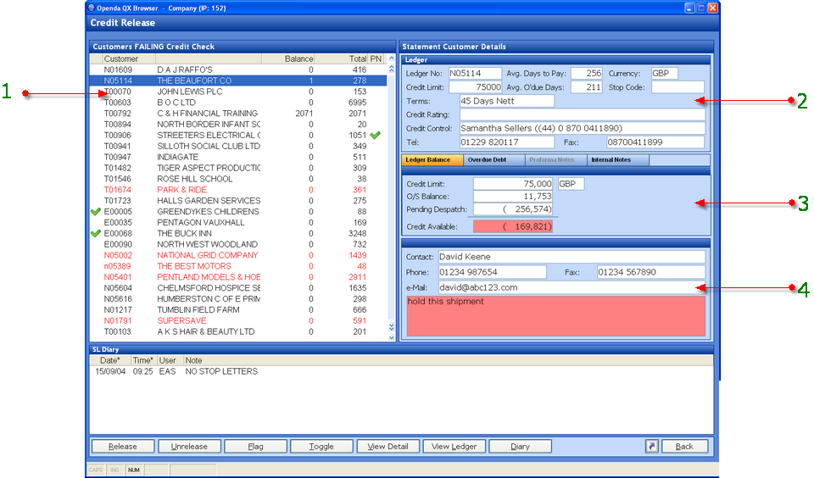
Task: Click the Ledger No field showing N05114
Action: (x=475, y=73)
